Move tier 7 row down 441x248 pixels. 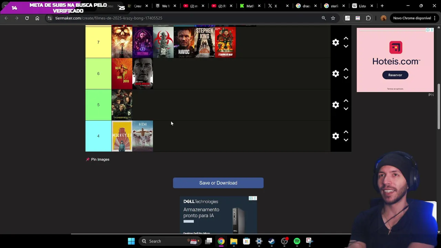click(x=346, y=46)
